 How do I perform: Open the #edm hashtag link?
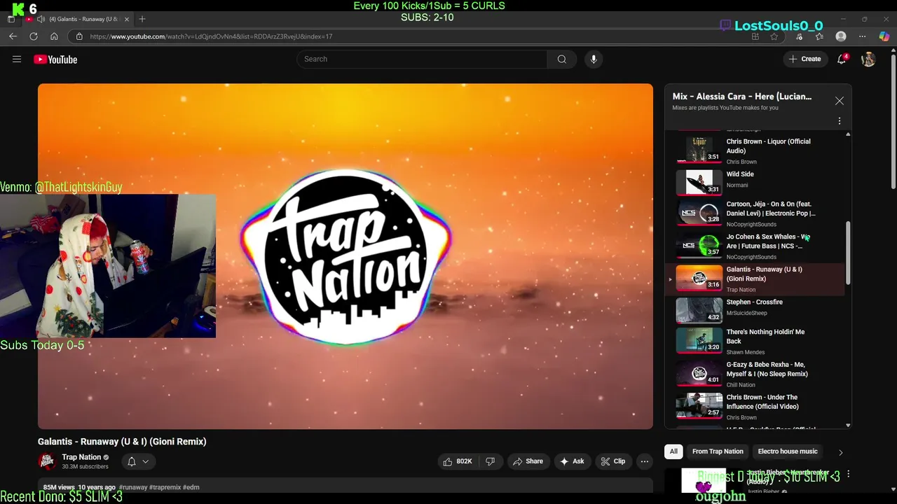tap(191, 487)
